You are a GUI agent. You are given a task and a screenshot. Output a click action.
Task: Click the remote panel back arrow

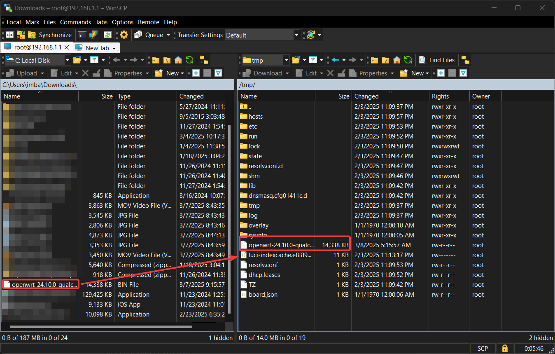coord(335,60)
